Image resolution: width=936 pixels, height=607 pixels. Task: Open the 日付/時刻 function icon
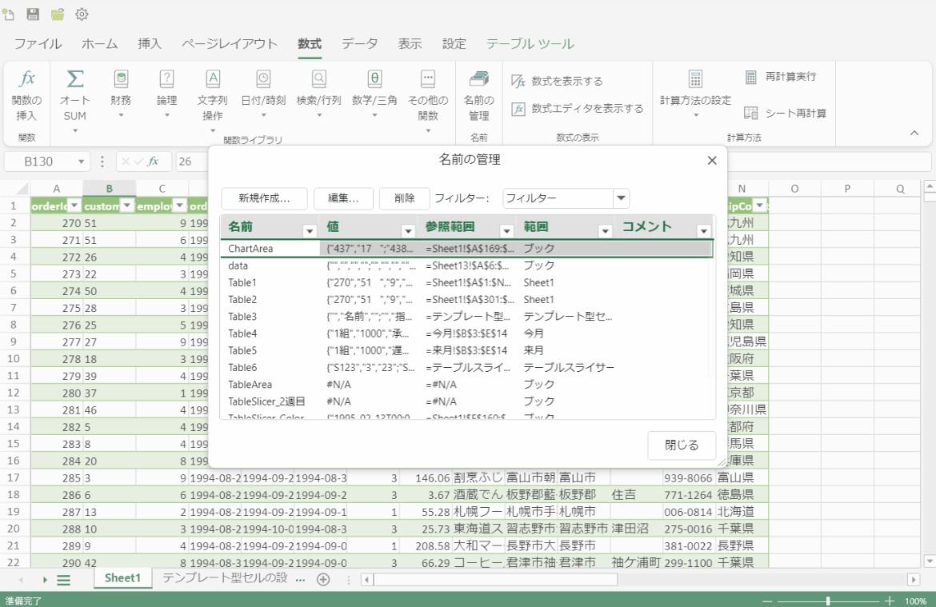coord(263,78)
